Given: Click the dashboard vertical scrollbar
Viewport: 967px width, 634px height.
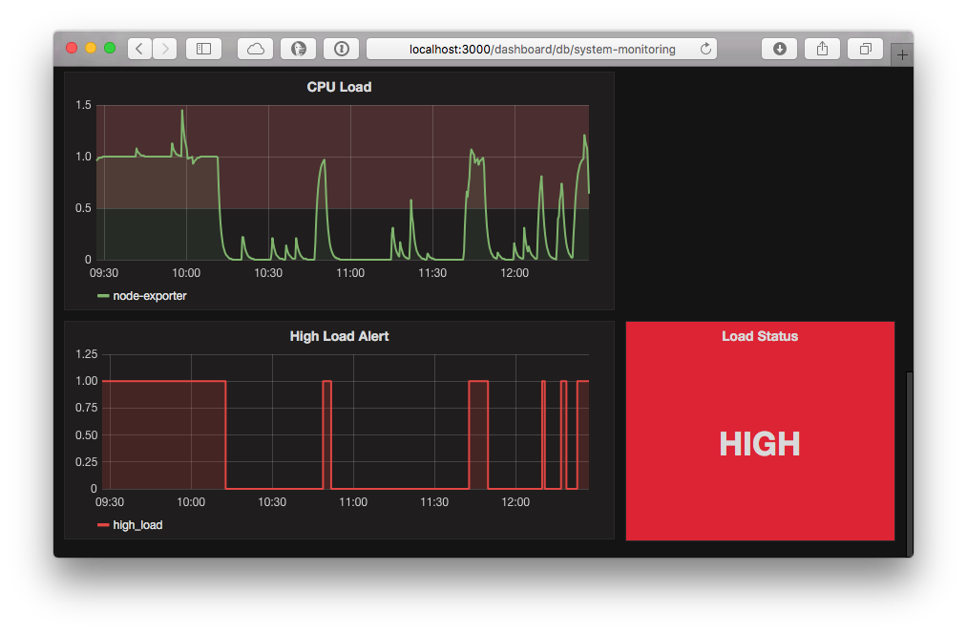Looking at the screenshot, I should coord(909,462).
